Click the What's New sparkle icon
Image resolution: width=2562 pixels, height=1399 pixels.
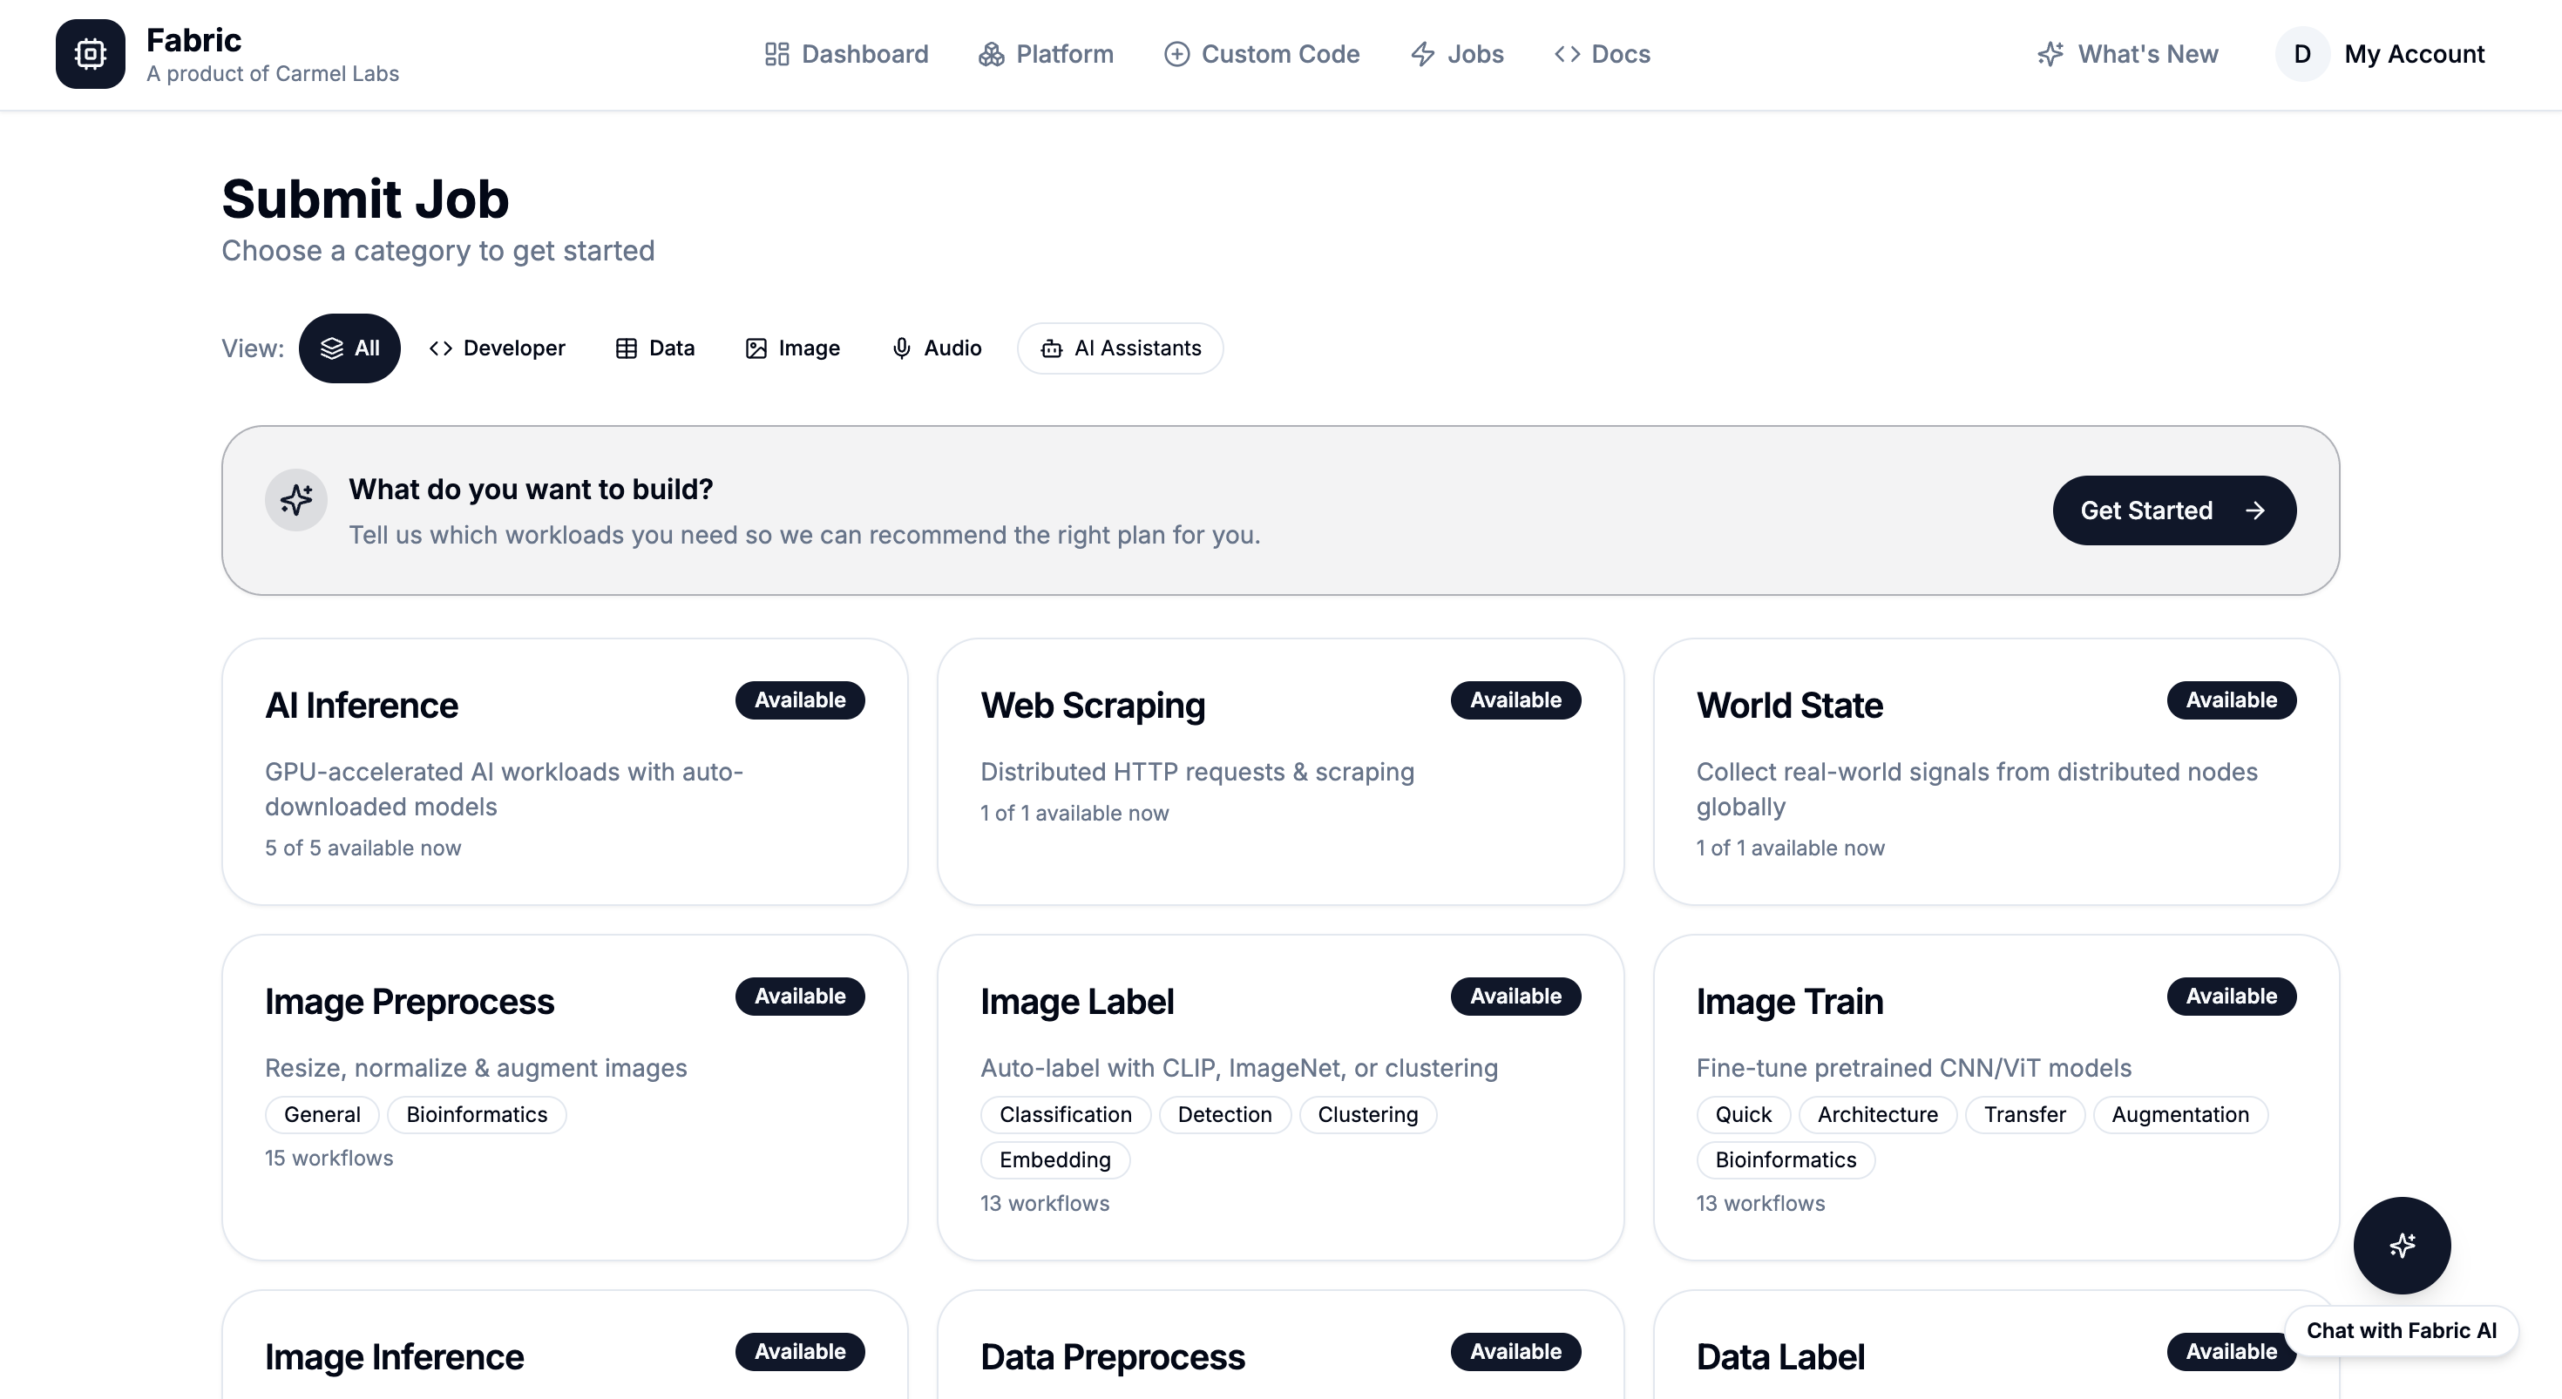coord(2050,54)
